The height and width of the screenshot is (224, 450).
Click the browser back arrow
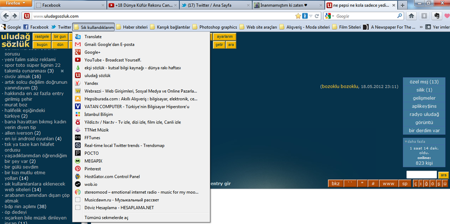[x=6, y=16]
